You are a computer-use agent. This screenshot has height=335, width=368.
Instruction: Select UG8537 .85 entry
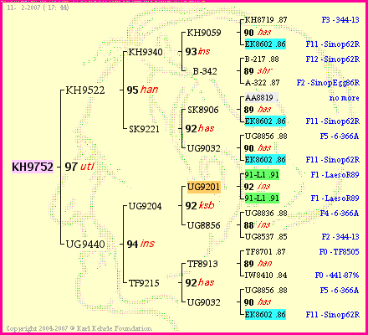coord(266,237)
